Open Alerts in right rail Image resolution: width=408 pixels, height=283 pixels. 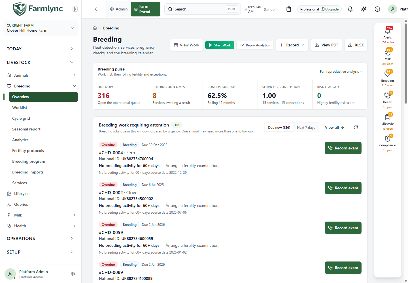pos(388,35)
